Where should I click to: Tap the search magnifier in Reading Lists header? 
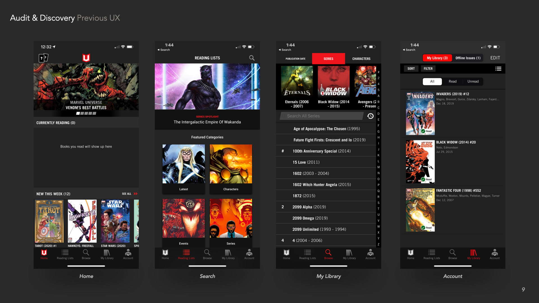[252, 58]
